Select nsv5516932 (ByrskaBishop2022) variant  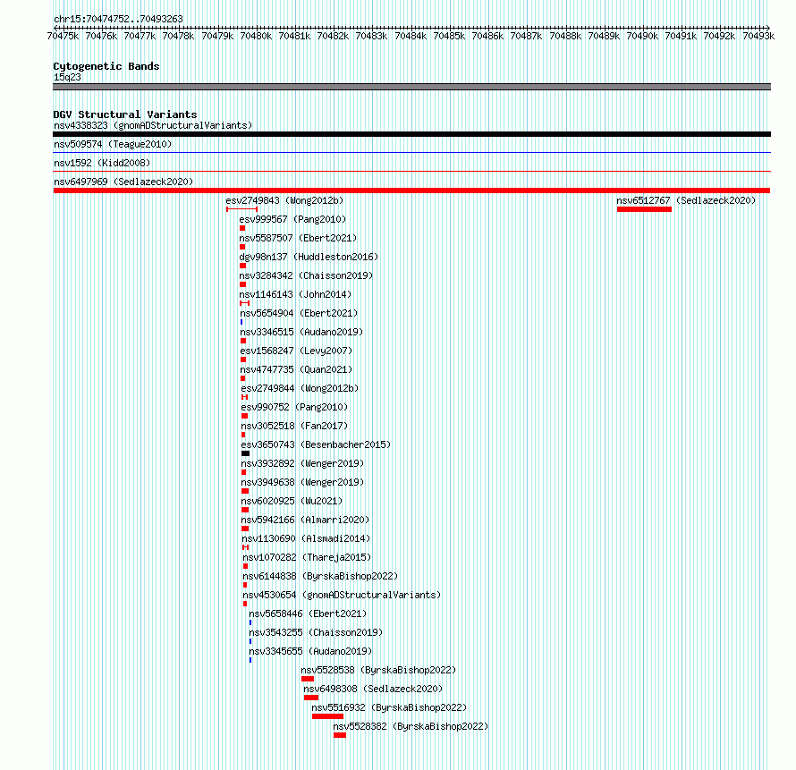coord(389,707)
